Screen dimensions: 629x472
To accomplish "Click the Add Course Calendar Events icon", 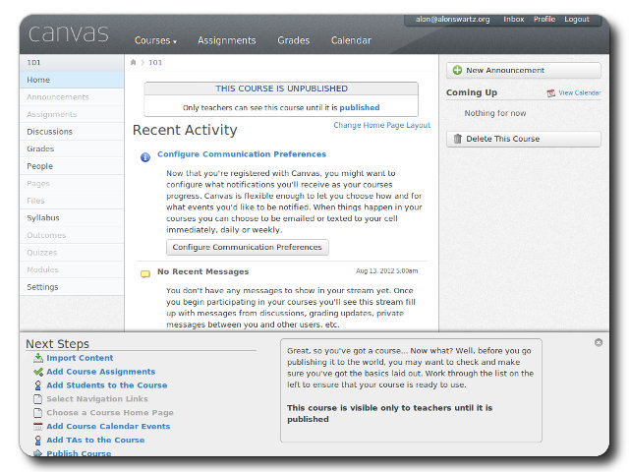I will (37, 427).
